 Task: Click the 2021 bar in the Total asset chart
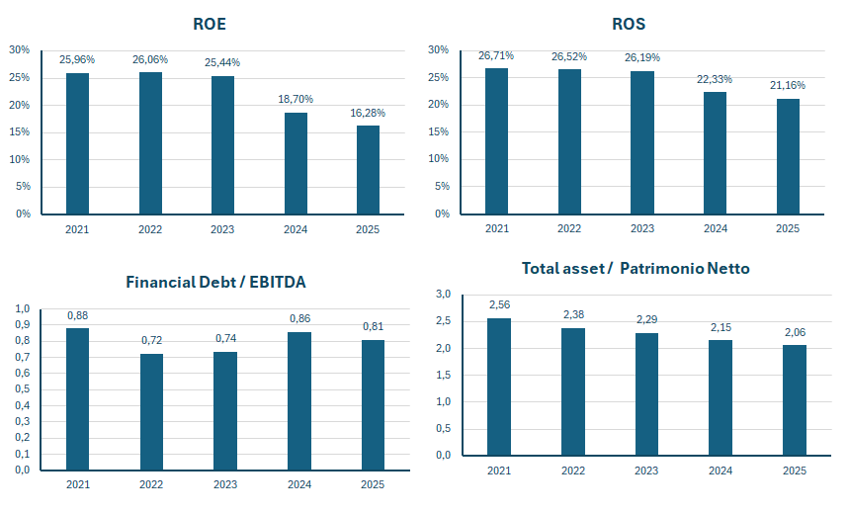coord(499,386)
